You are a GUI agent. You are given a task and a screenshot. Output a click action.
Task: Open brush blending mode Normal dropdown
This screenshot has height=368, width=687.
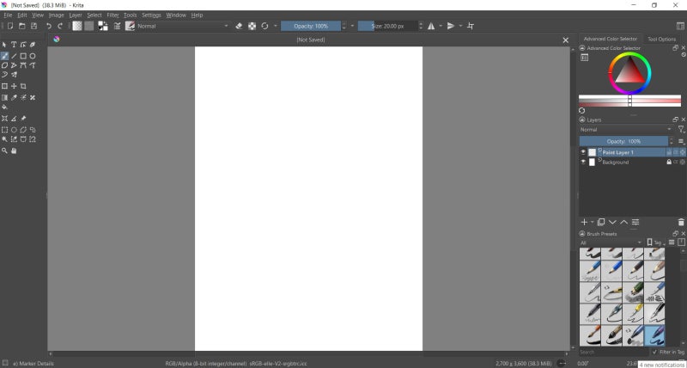point(183,27)
